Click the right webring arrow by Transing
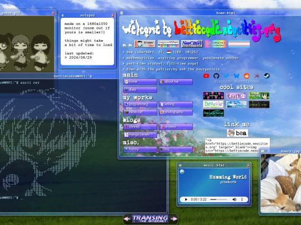301x225 pixels. coord(174,219)
